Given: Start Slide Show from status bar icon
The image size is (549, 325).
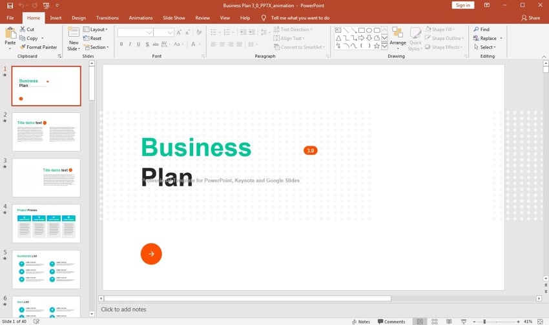Looking at the screenshot, I should [x=463, y=321].
